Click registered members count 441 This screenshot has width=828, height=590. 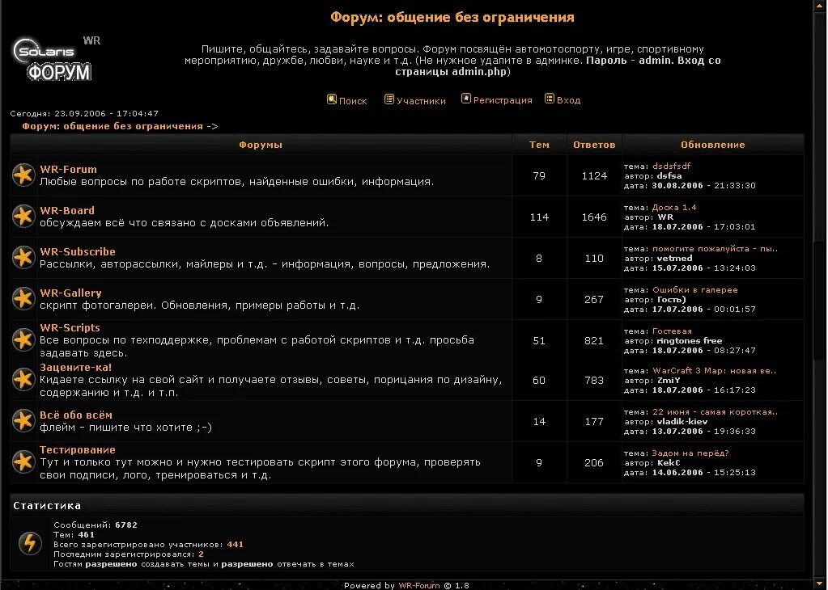(235, 544)
